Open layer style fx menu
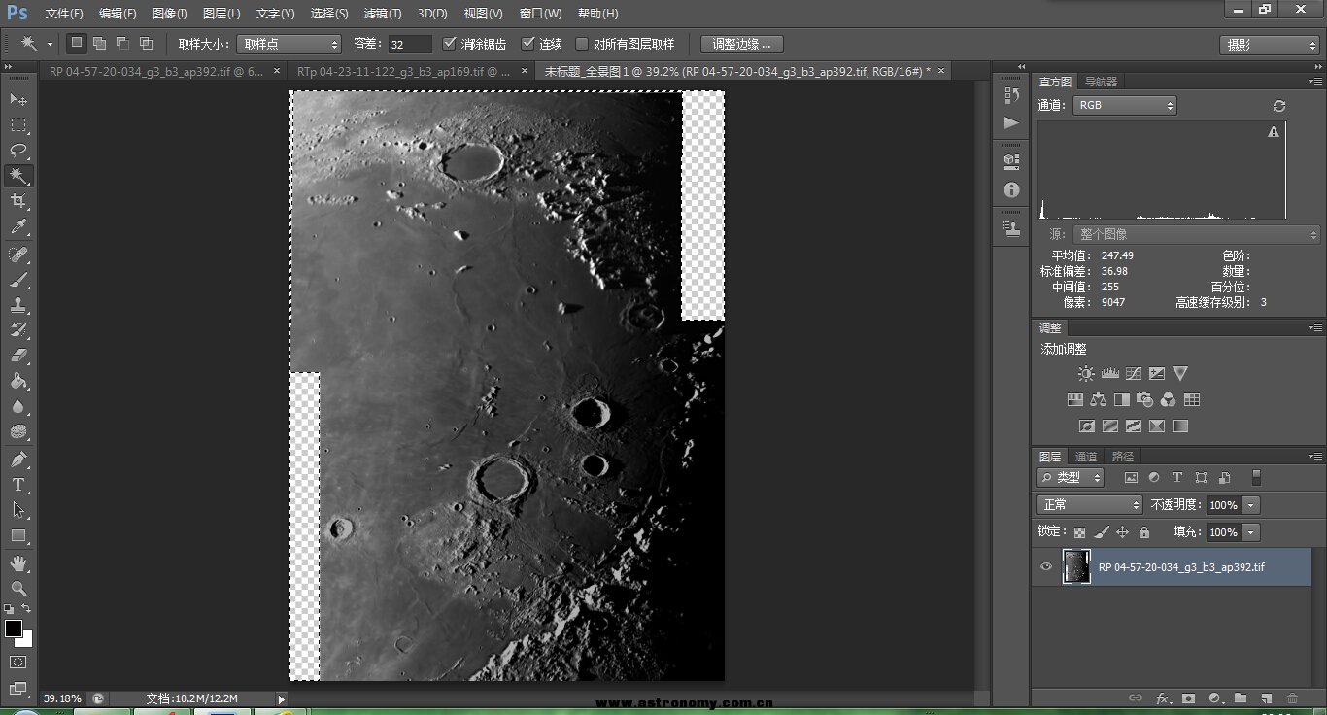 [1163, 698]
